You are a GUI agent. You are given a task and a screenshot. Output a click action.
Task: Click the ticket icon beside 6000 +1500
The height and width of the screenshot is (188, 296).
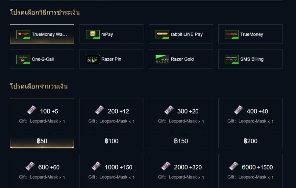(x=234, y=166)
